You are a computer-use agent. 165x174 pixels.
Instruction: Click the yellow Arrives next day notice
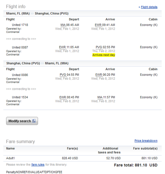tap(104, 55)
